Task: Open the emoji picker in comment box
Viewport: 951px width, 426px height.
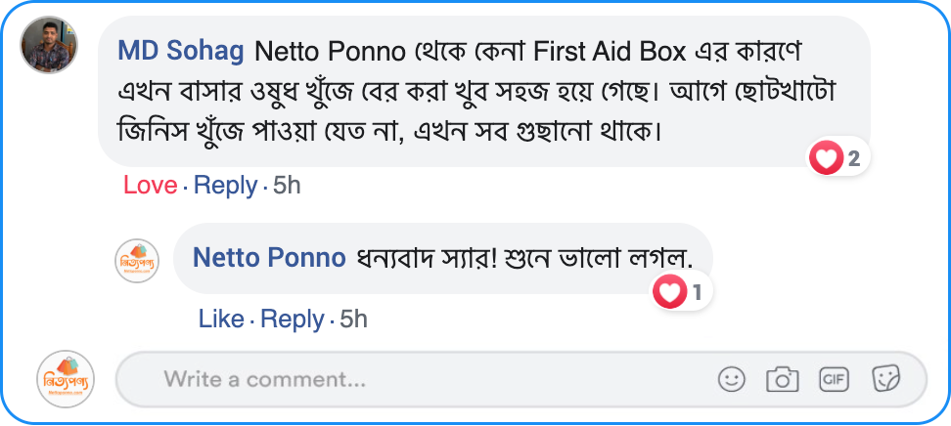Action: coord(731,379)
